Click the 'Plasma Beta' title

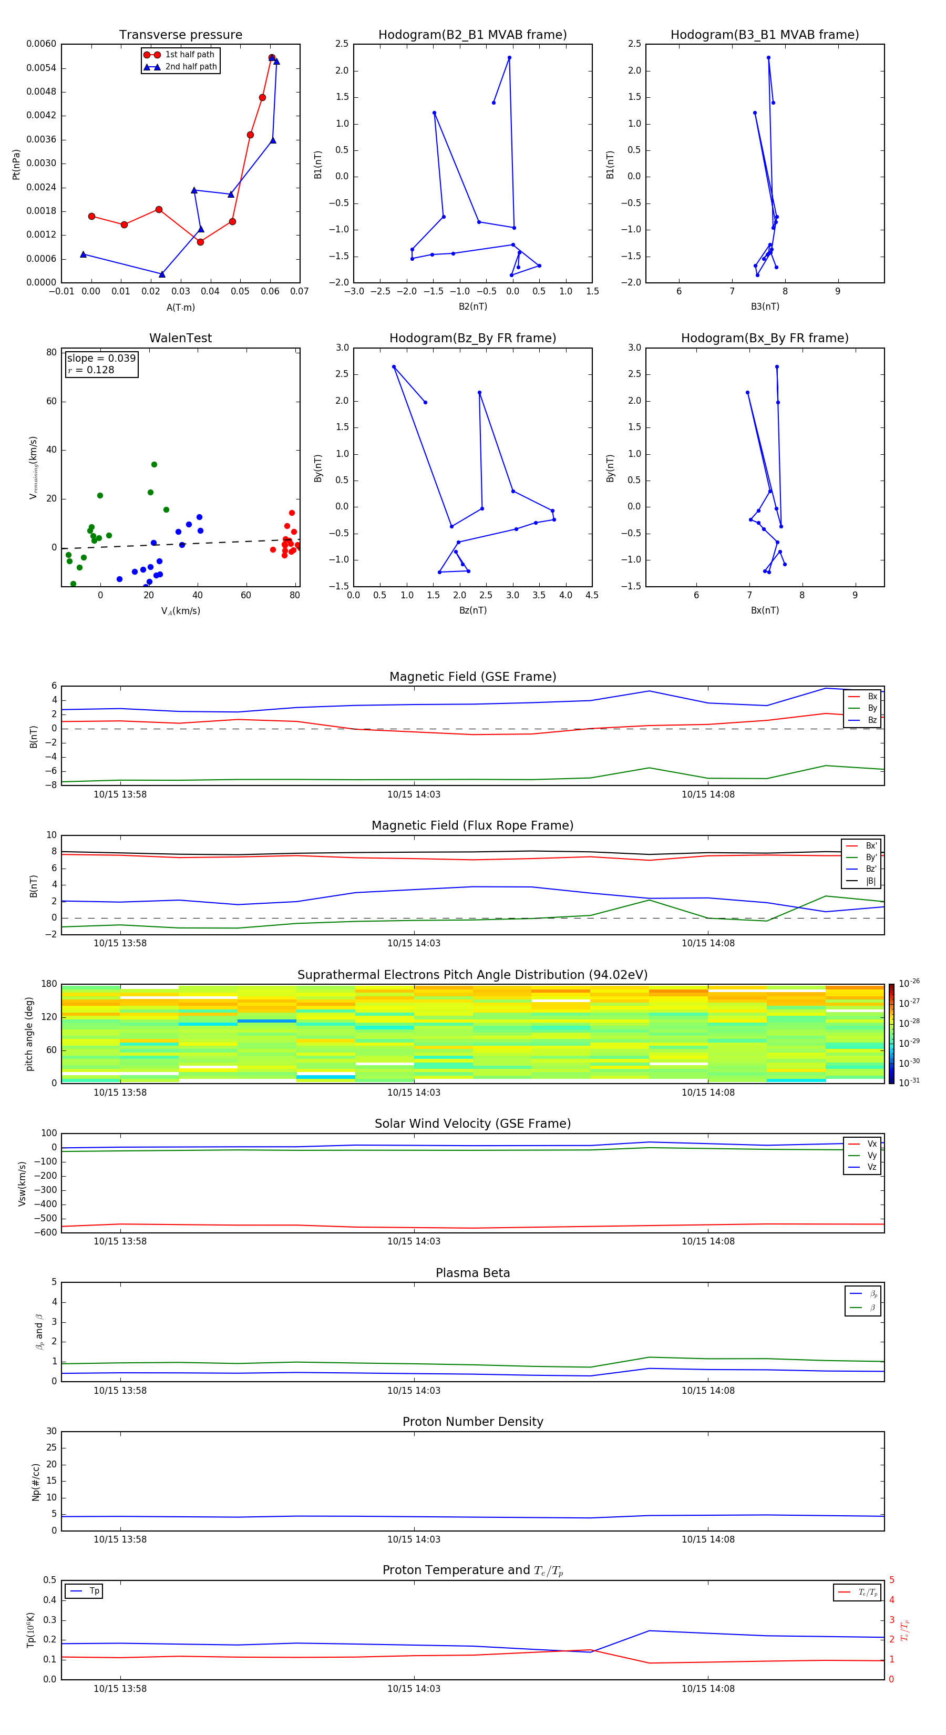pyautogui.click(x=472, y=1273)
